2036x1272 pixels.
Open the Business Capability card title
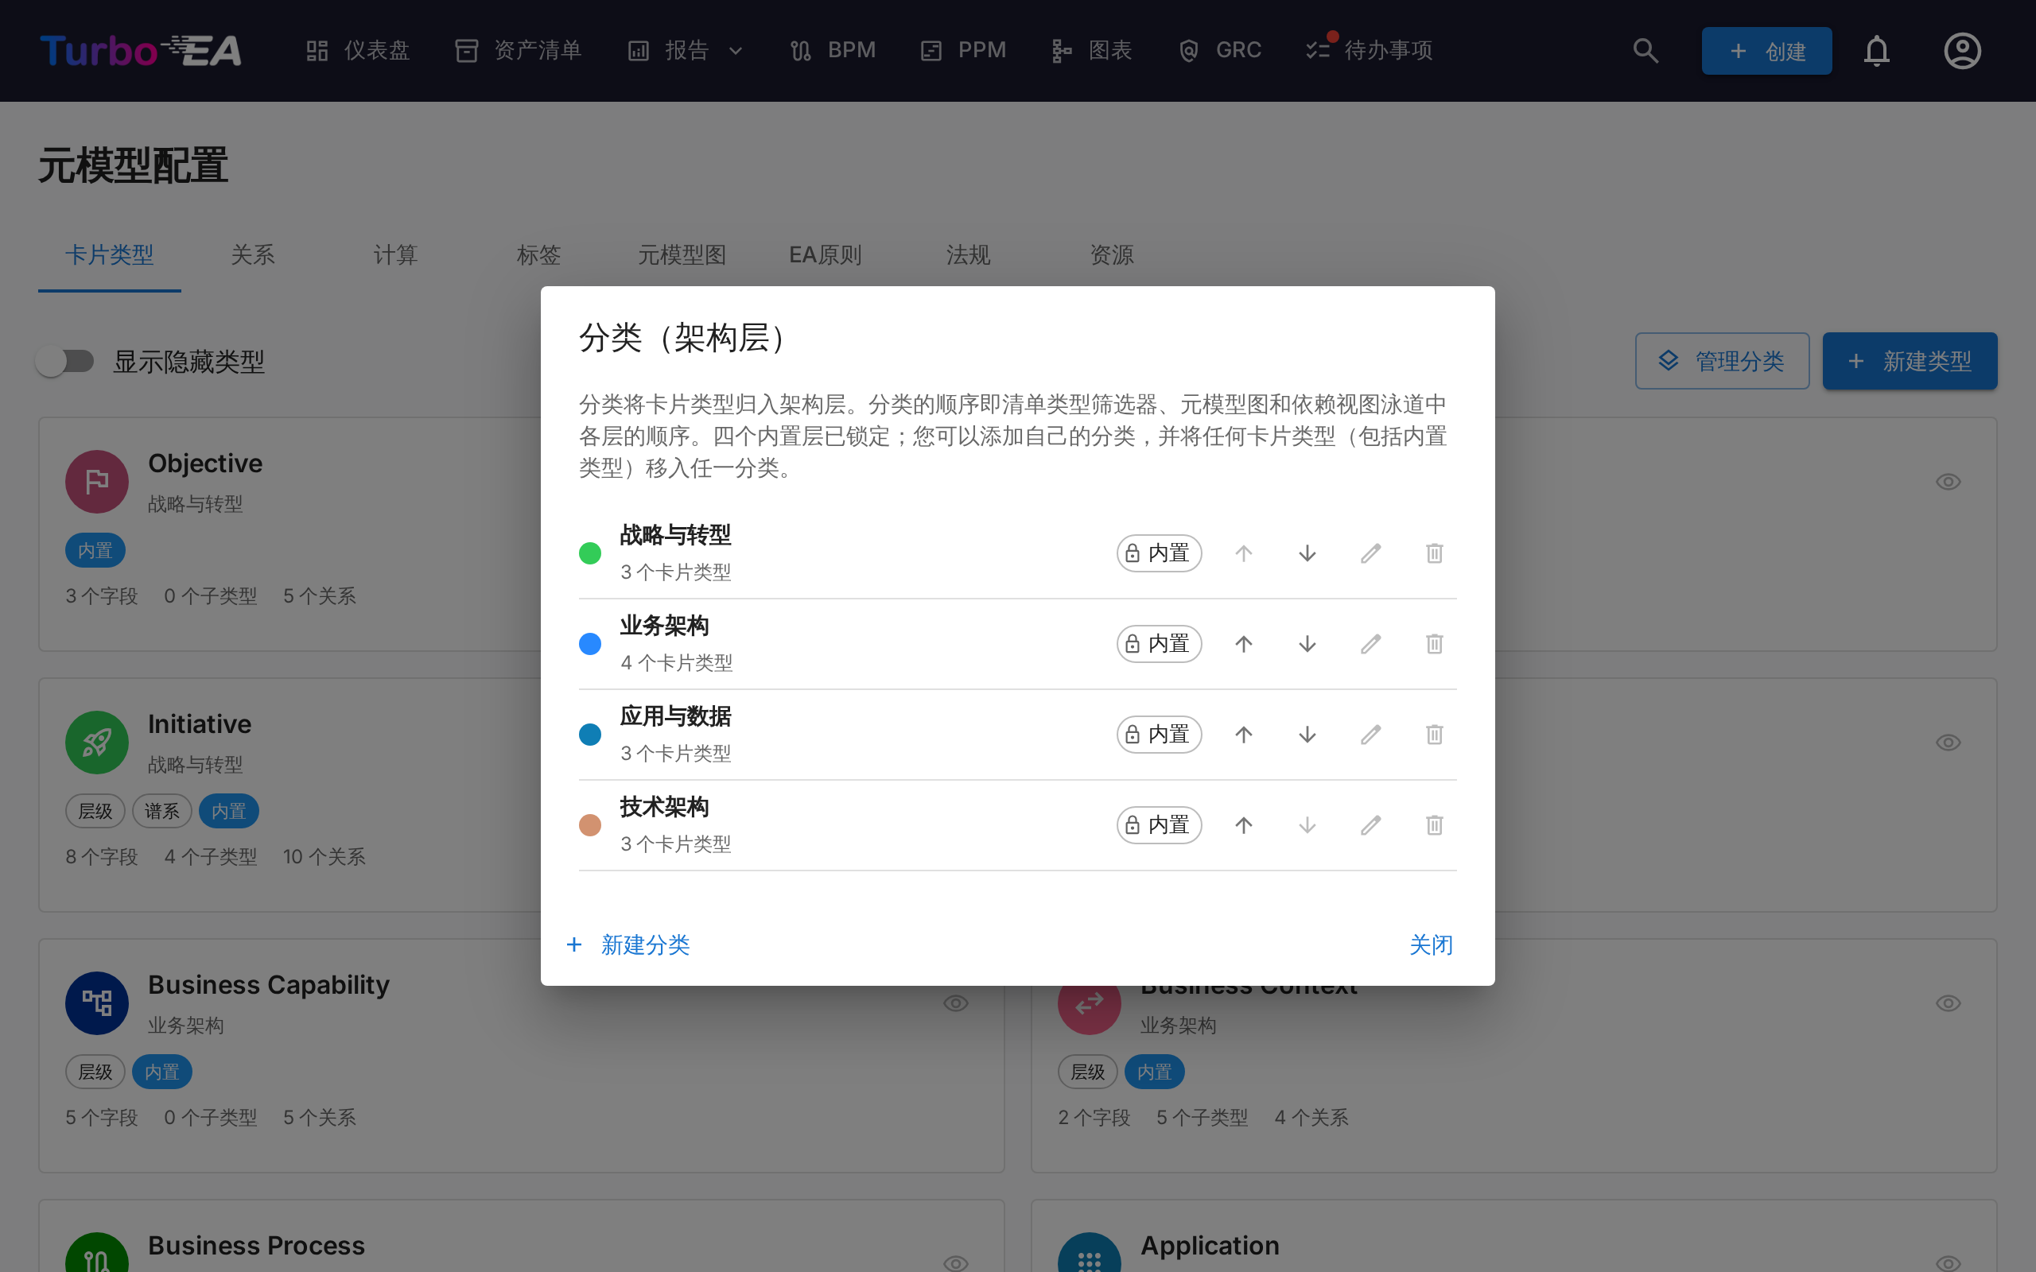(x=268, y=984)
